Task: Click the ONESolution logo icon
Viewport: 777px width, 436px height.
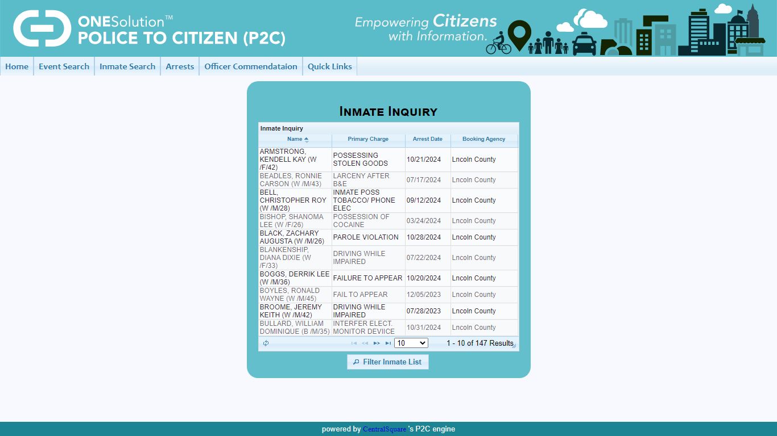Action: (x=42, y=28)
